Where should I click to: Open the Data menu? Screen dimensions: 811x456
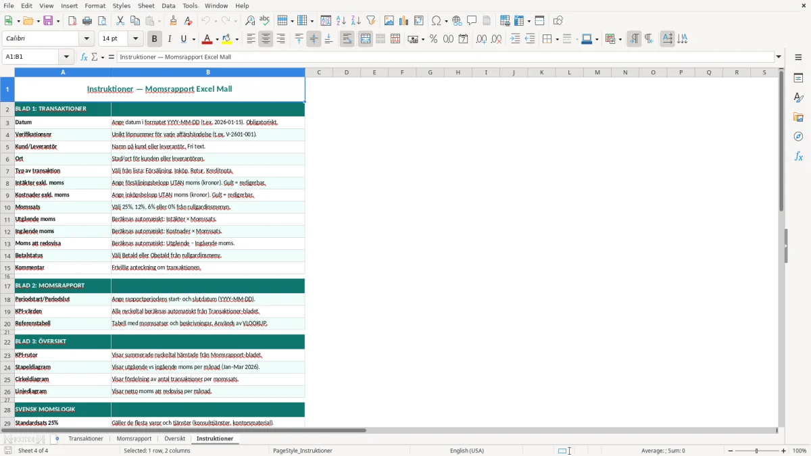168,5
